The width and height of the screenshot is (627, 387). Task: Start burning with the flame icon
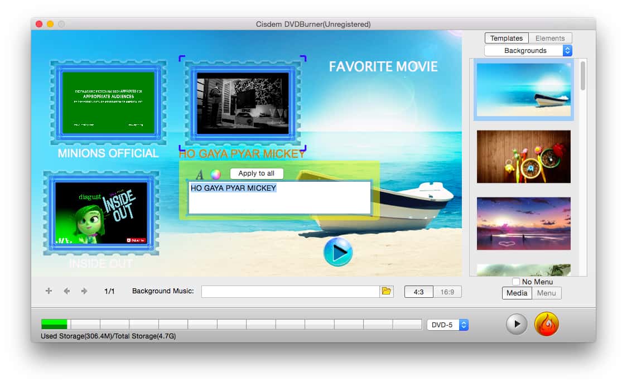pos(546,324)
